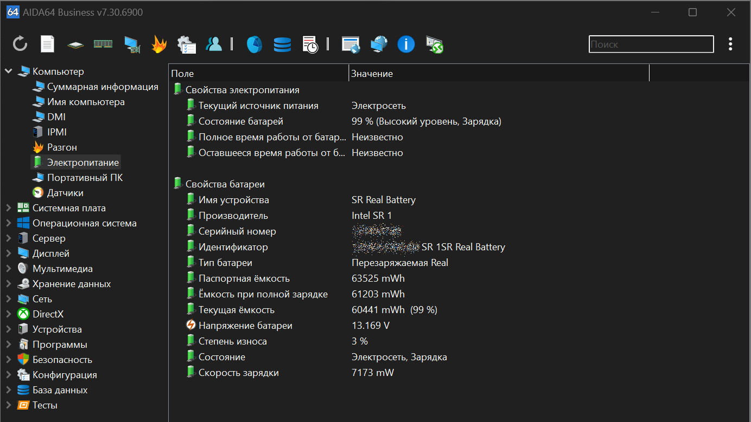Open the three-dot menu button
The height and width of the screenshot is (422, 751).
730,44
